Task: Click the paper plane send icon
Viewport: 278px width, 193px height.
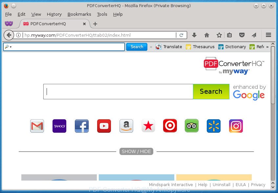Action: 254,35
